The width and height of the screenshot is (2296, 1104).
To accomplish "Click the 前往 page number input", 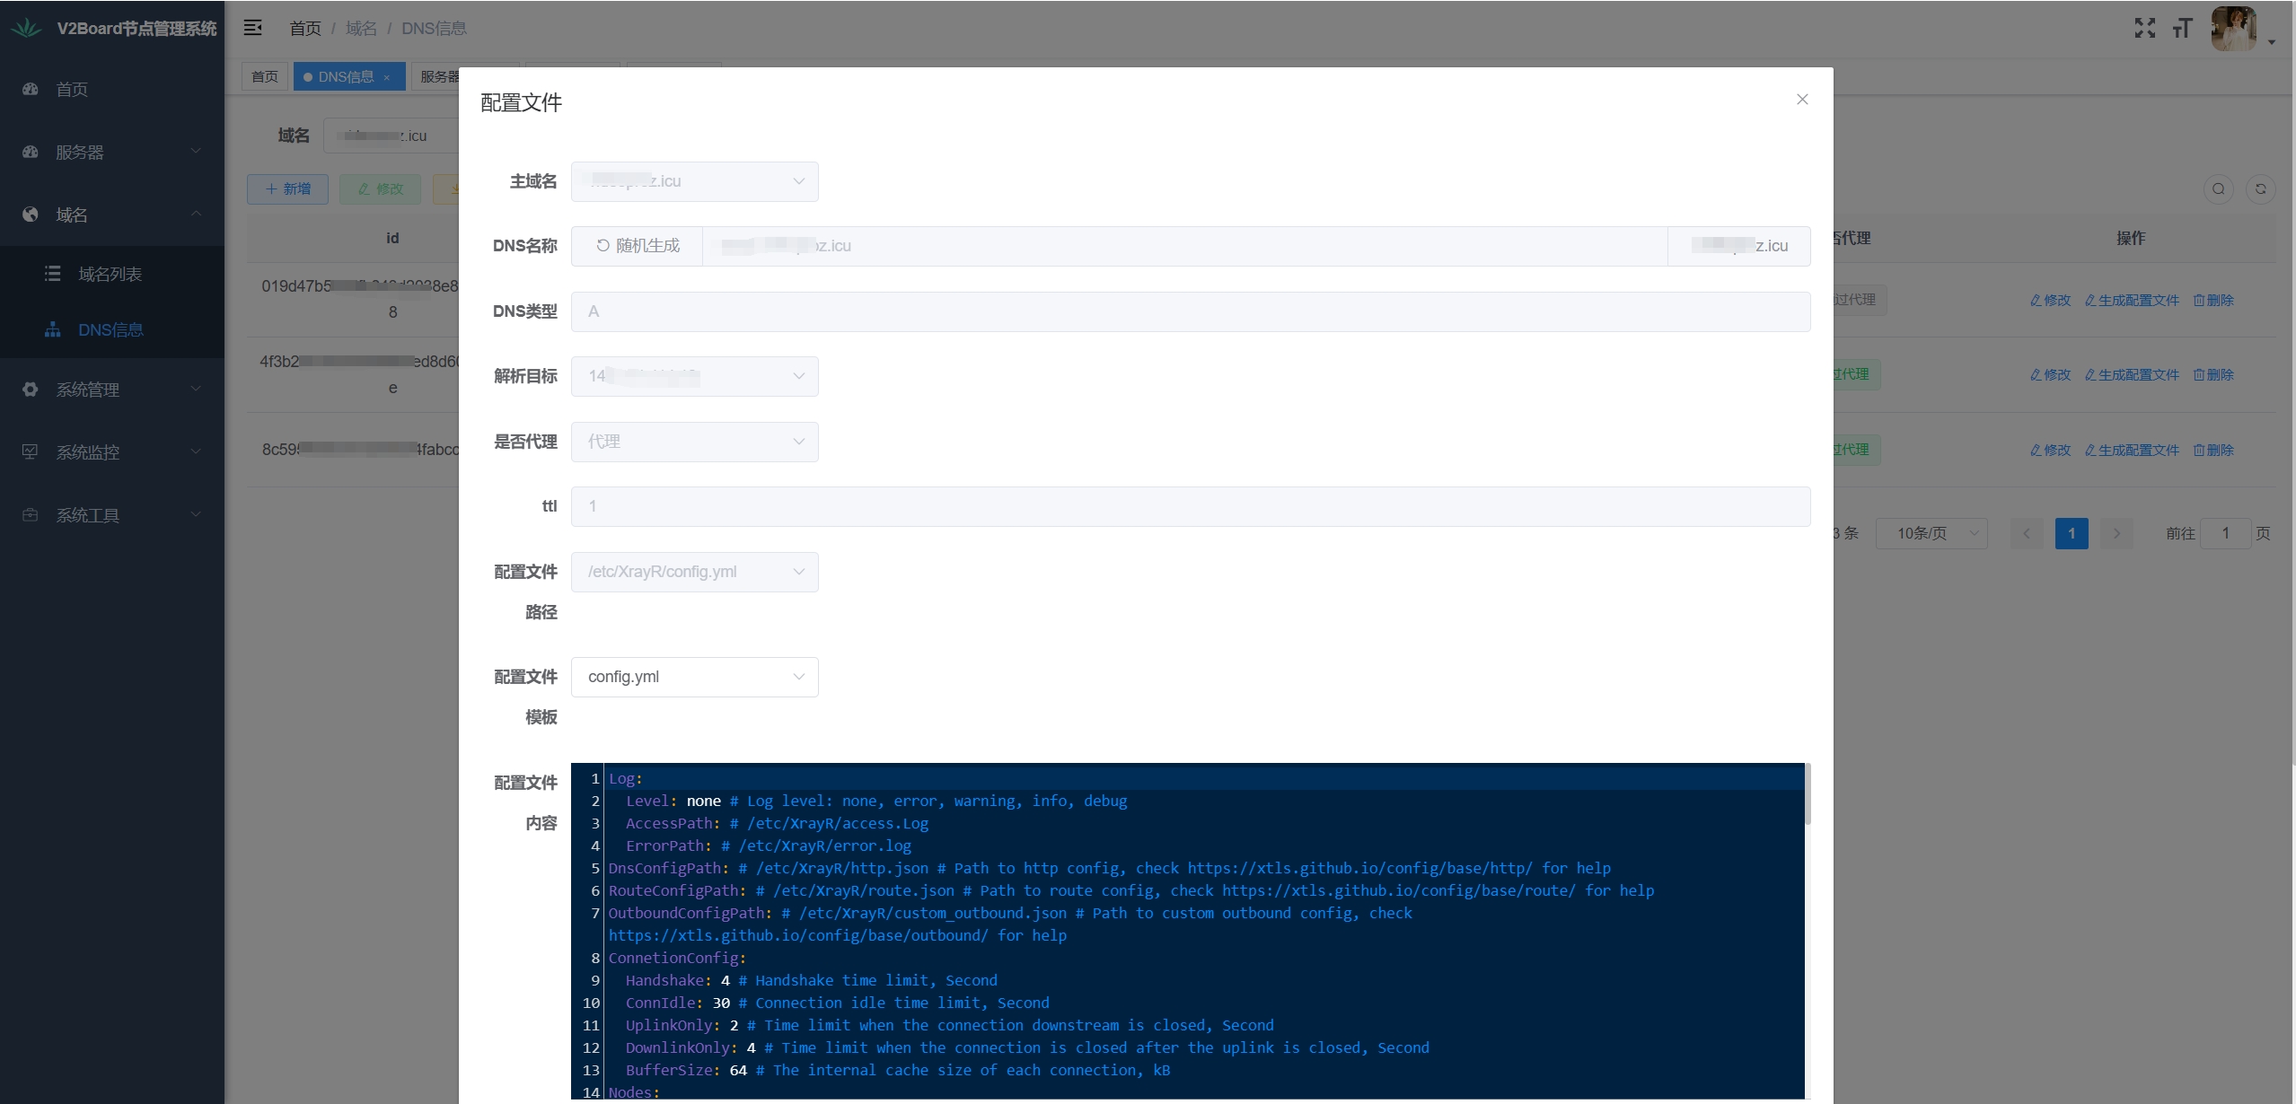I will 2225,534.
